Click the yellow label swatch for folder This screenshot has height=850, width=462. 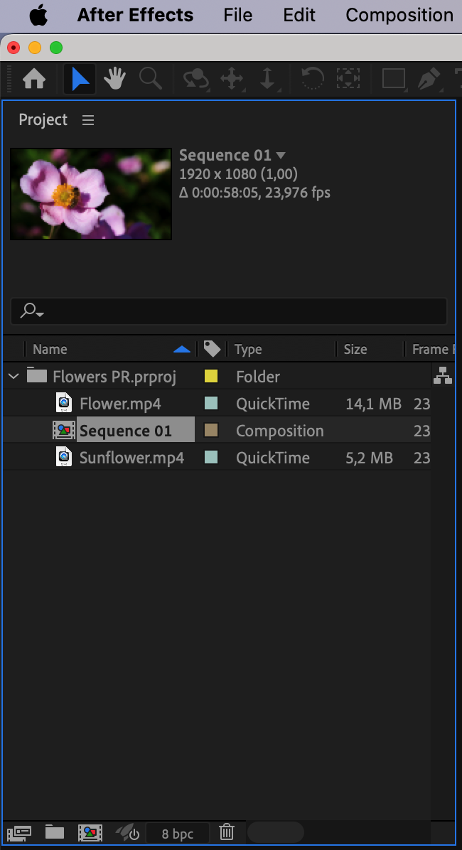[211, 376]
